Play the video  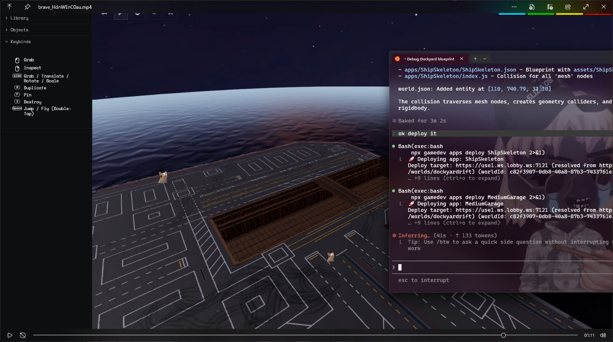[10, 335]
